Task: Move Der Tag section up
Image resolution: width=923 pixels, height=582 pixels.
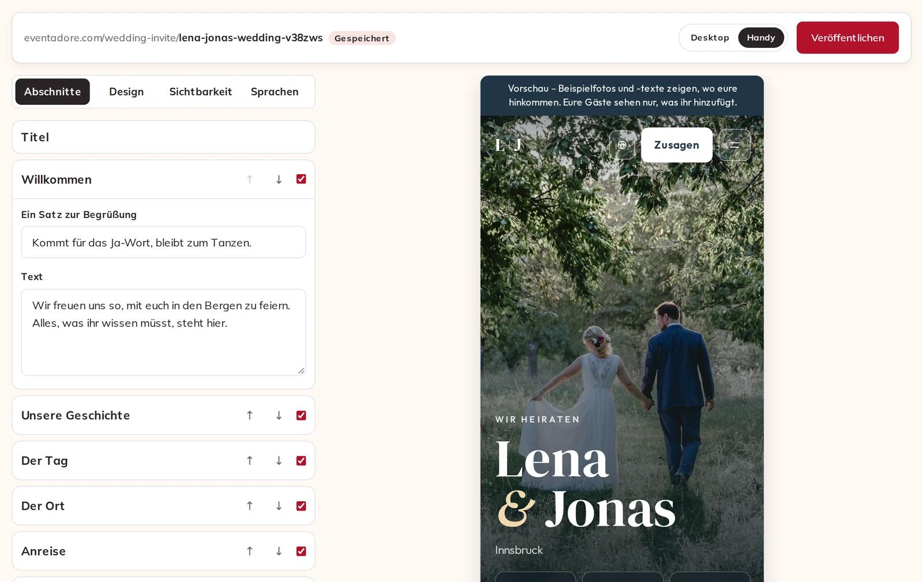Action: pyautogui.click(x=250, y=460)
